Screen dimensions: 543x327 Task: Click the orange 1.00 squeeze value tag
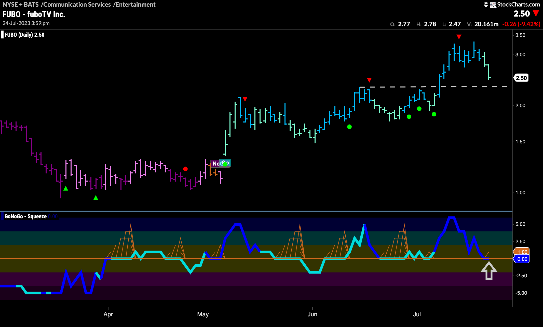[x=522, y=252]
